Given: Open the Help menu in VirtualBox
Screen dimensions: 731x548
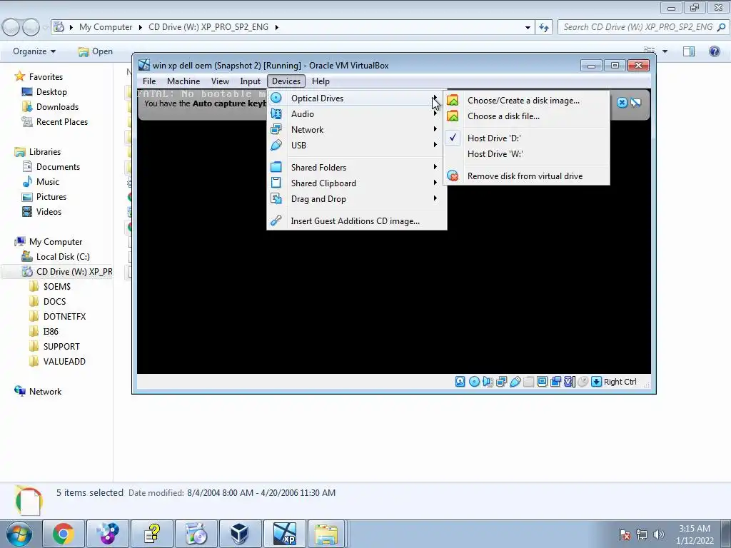Looking at the screenshot, I should (321, 81).
